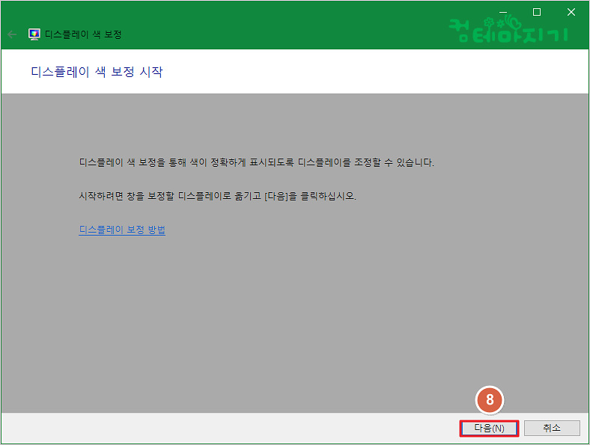Click the 취소 cancel button
590x445 pixels.
coord(552,428)
